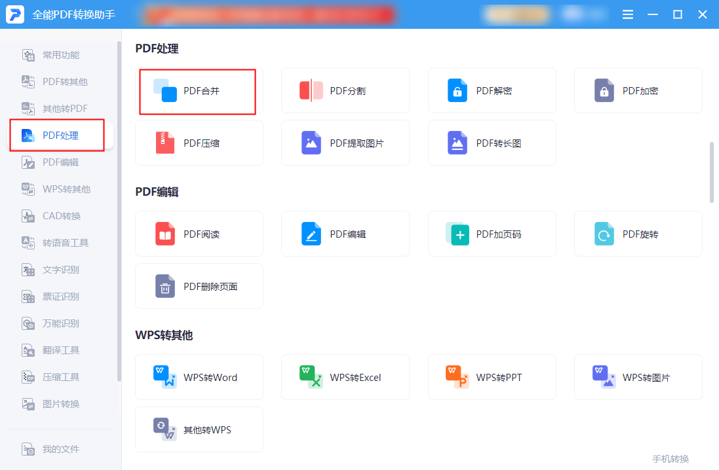Open 我的文件 at the sidebar bottom
Screen dimensions: 719x470
point(61,449)
